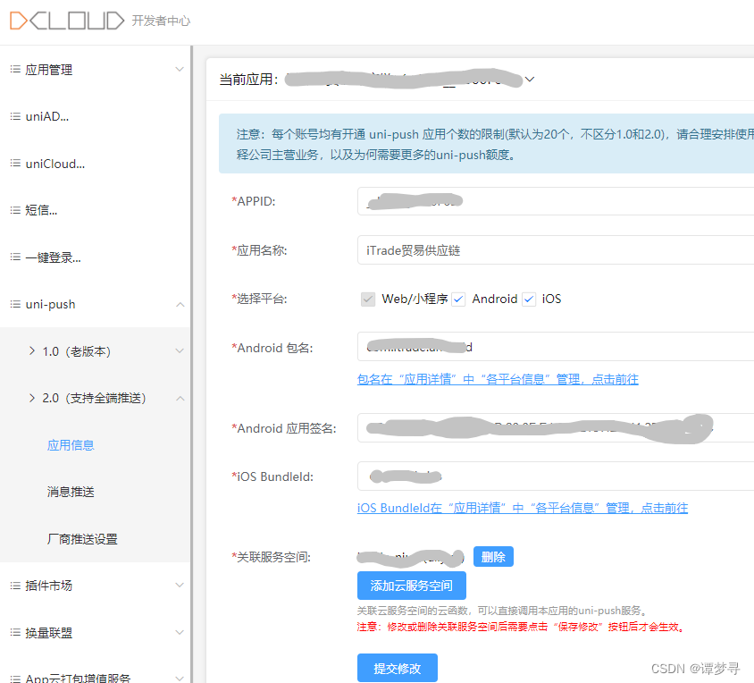754x683 pixels.
Task: Uncheck the iOS platform checkbox
Action: tap(529, 299)
